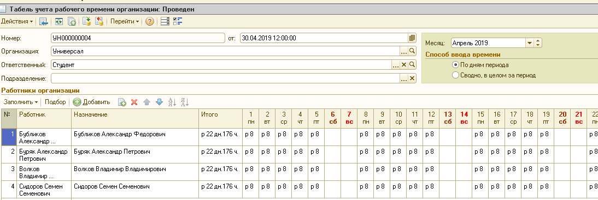Click the date field 30.04.2019 12:00:00

tap(324, 38)
